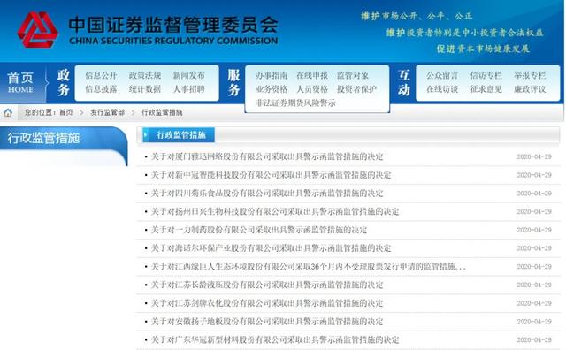Click 首页 in the breadcrumb

(x=66, y=112)
